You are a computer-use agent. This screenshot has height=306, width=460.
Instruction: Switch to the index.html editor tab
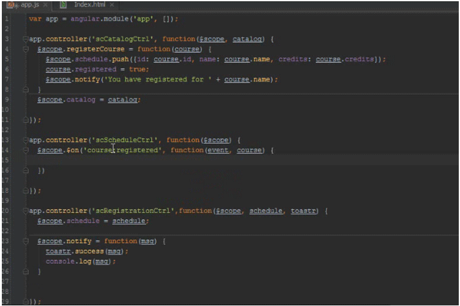(x=87, y=5)
